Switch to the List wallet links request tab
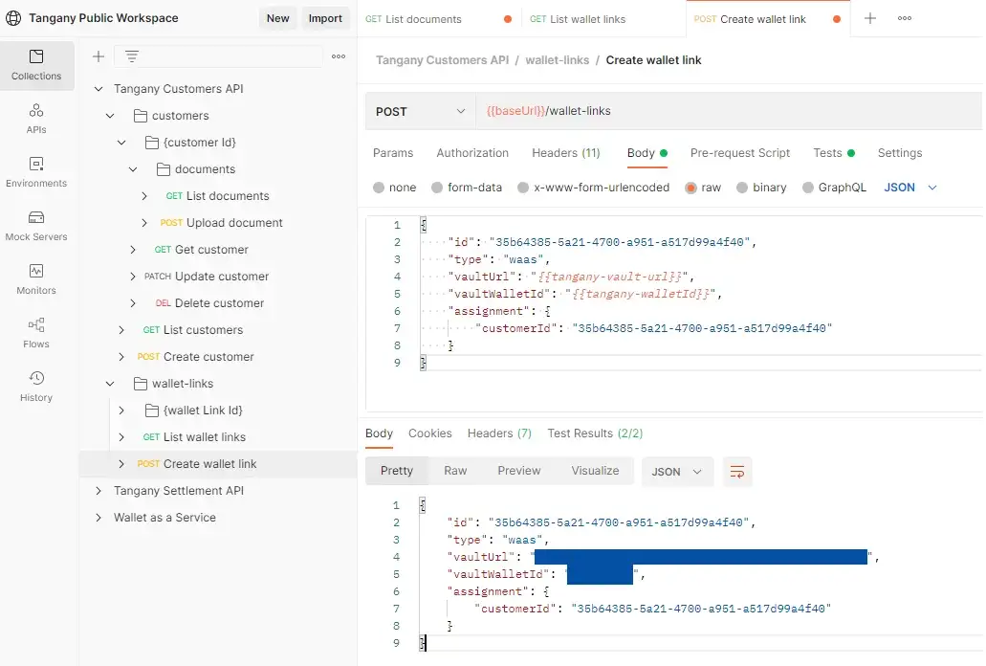This screenshot has width=986, height=666. point(603,19)
